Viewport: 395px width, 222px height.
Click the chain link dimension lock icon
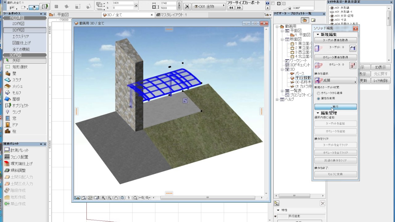tap(179, 6)
